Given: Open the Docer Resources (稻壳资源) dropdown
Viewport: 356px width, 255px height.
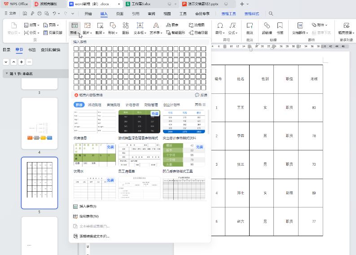Looking at the screenshot, I should click(346, 33).
